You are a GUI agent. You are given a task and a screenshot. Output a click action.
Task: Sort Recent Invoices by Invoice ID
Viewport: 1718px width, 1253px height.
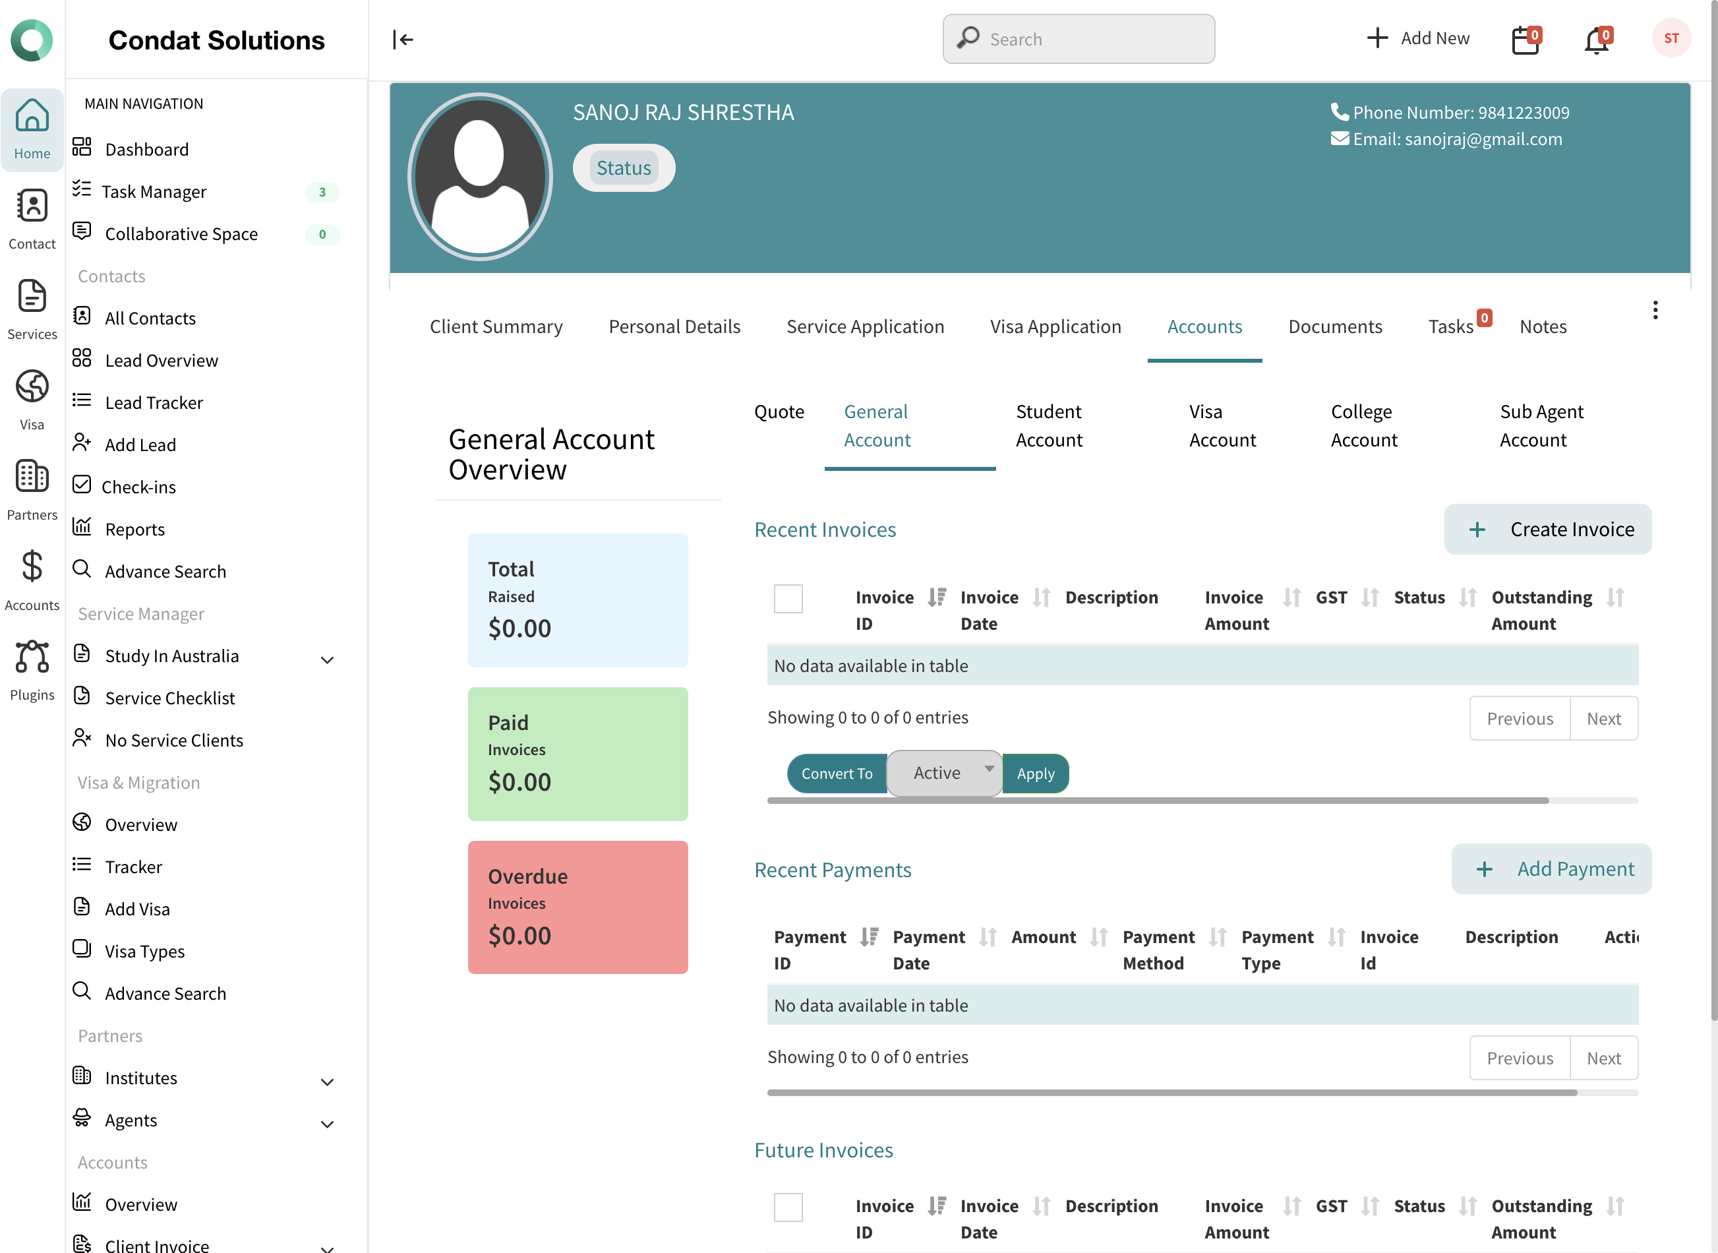937,597
